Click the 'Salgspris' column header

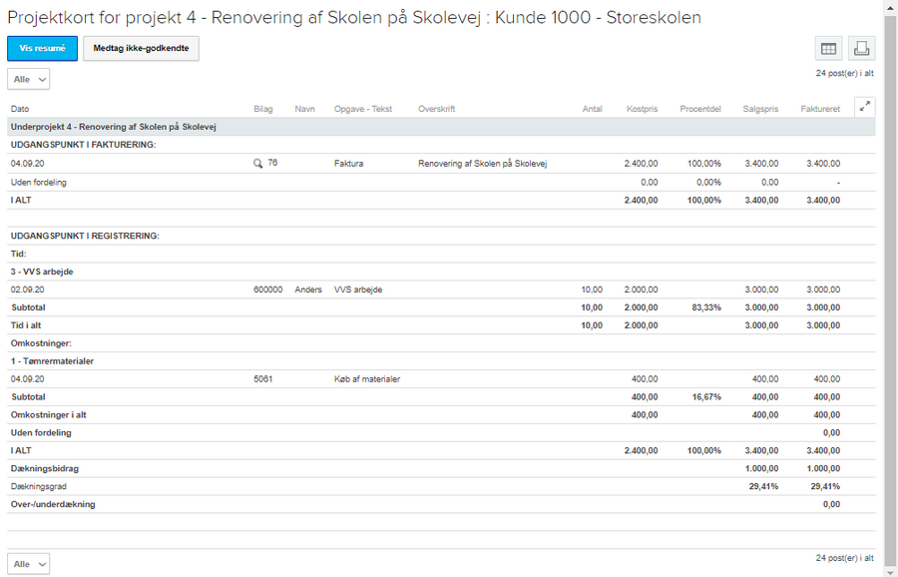(760, 109)
